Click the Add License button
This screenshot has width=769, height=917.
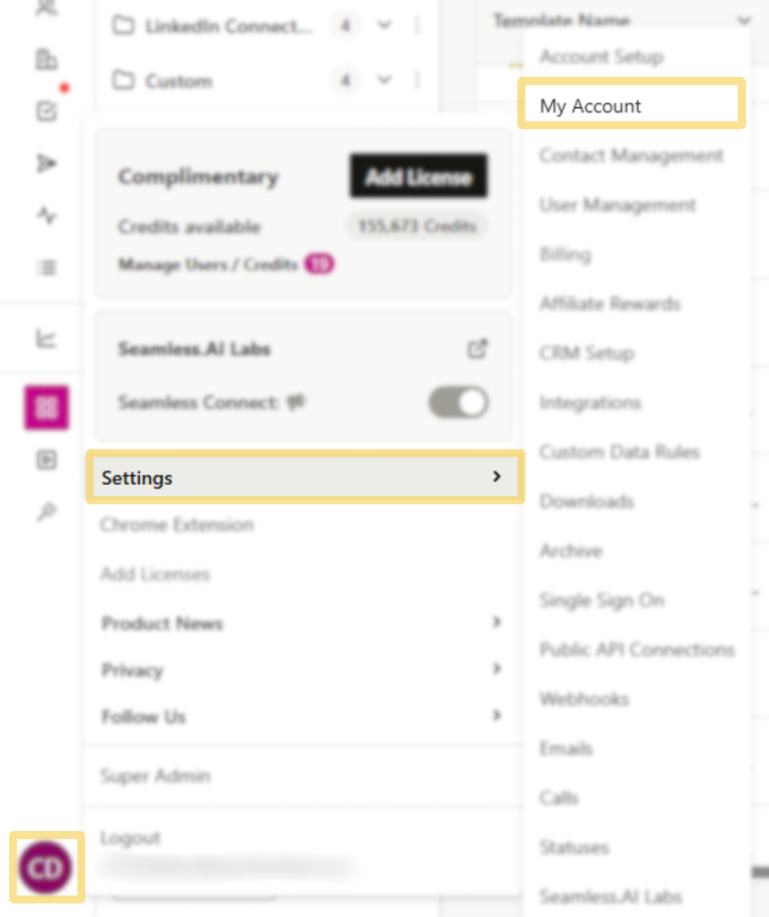417,175
